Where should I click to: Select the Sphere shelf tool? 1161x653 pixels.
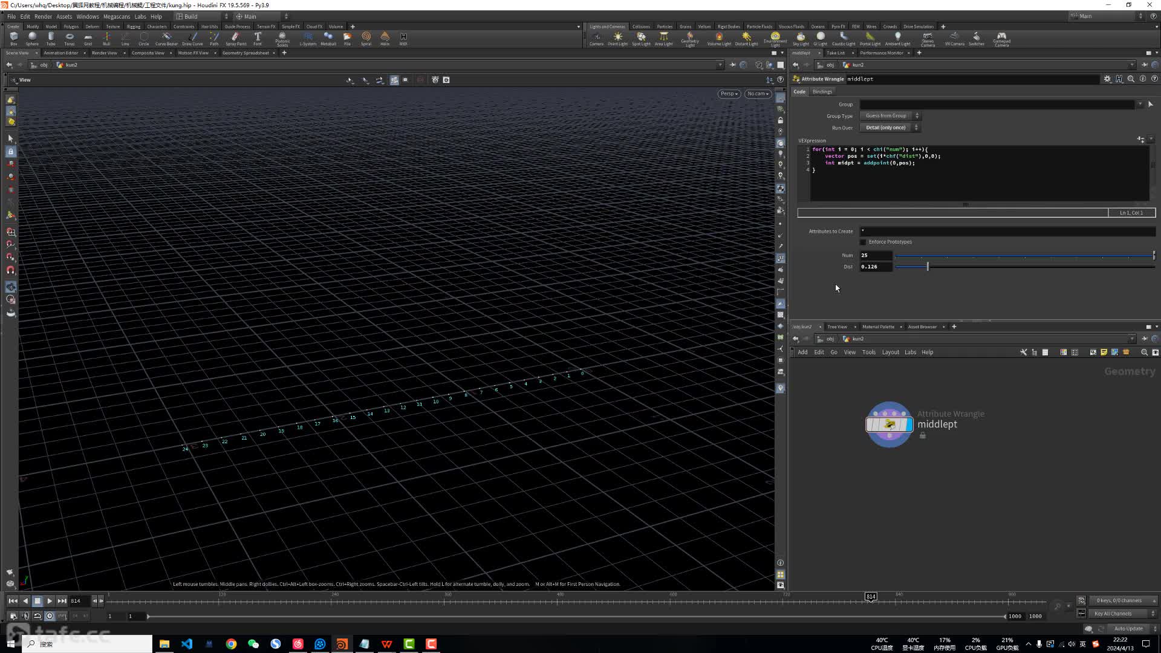coord(32,39)
